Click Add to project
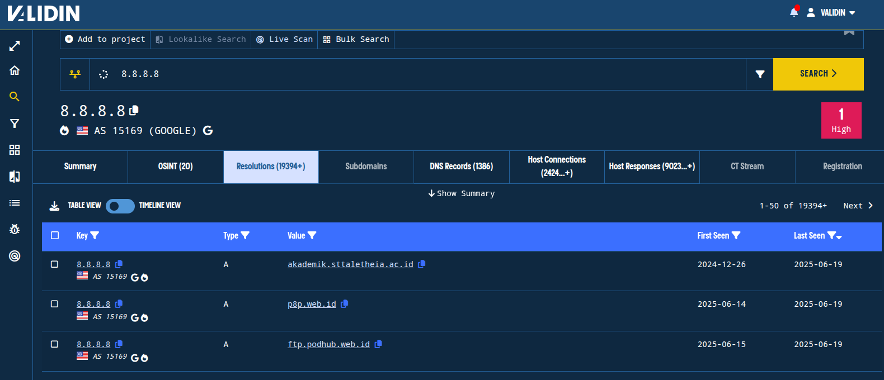This screenshot has height=380, width=884. coord(105,39)
